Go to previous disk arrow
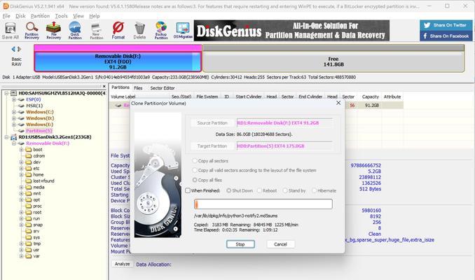Image resolution: width=475 pixels, height=280 pixels. 13,49
